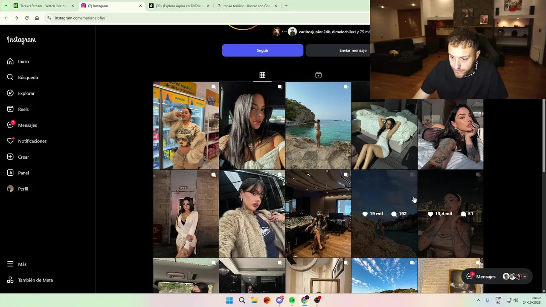Open Mensajes in left sidebar

pyautogui.click(x=22, y=125)
